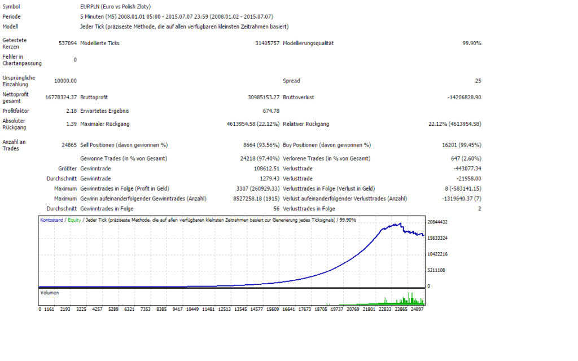Click the 'Modellierte Ticks' label

click(x=99, y=43)
